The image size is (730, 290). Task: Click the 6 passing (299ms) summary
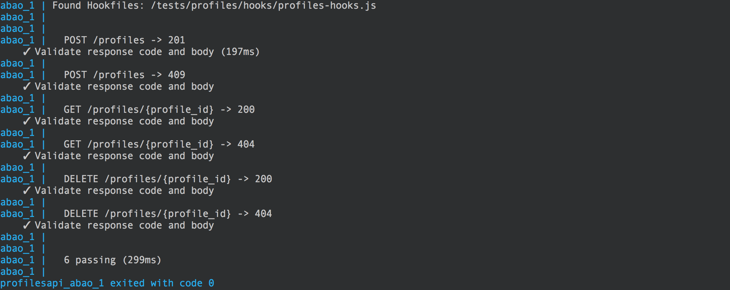(113, 260)
